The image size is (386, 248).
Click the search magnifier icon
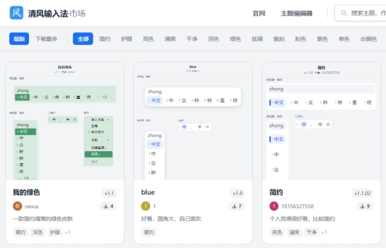click(x=344, y=13)
